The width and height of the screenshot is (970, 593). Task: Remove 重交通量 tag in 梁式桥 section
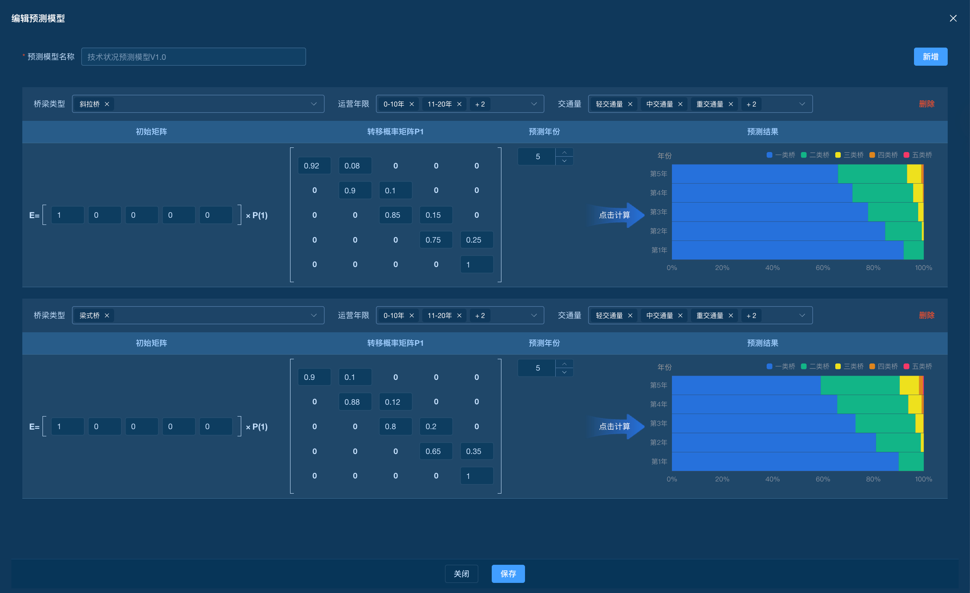(x=731, y=315)
